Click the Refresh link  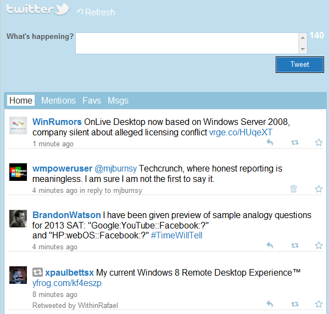click(96, 12)
